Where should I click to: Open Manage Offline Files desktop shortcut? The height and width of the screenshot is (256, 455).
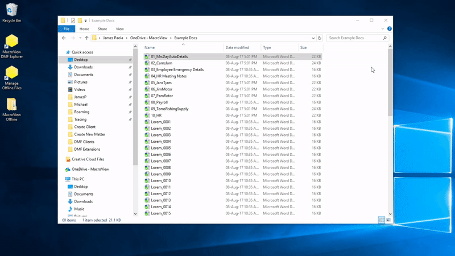coord(11,77)
